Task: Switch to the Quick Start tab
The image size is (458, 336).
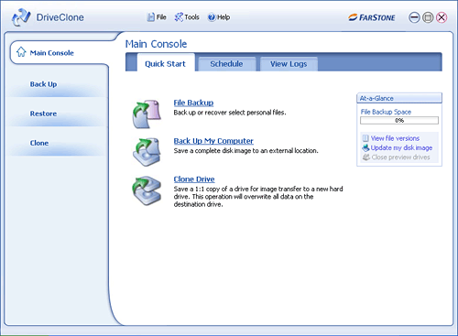Action: click(x=165, y=63)
